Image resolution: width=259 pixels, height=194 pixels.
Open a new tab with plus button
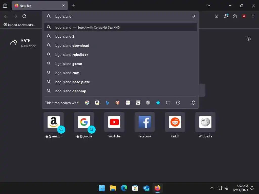coord(73,6)
